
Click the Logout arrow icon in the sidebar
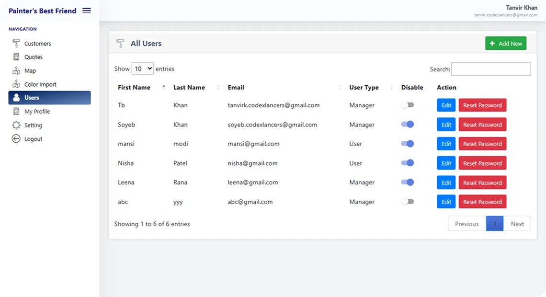(16, 138)
